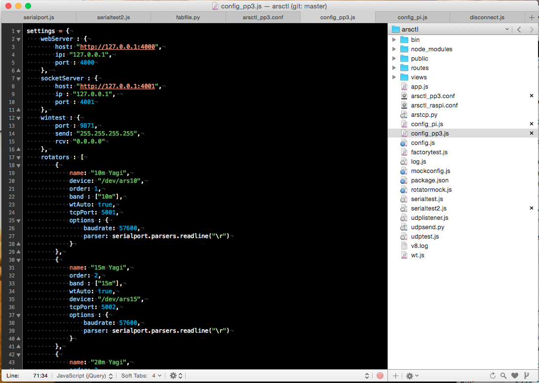Navigate forward in file browser
Image resolution: width=539 pixels, height=383 pixels.
click(532, 30)
